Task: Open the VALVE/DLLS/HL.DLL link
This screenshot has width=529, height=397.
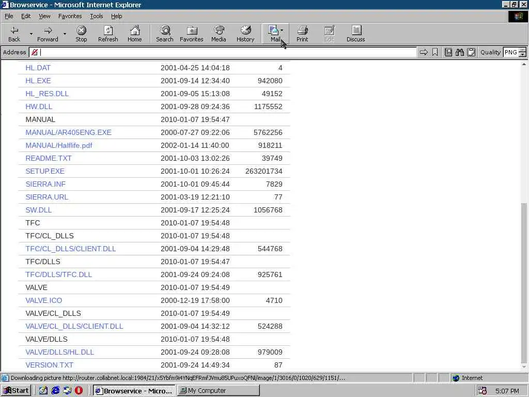Action: click(60, 352)
